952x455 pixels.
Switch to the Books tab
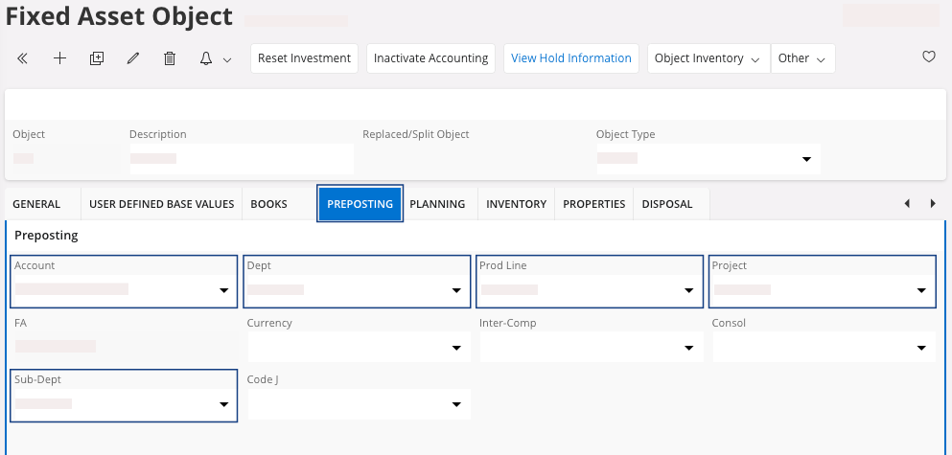269,204
